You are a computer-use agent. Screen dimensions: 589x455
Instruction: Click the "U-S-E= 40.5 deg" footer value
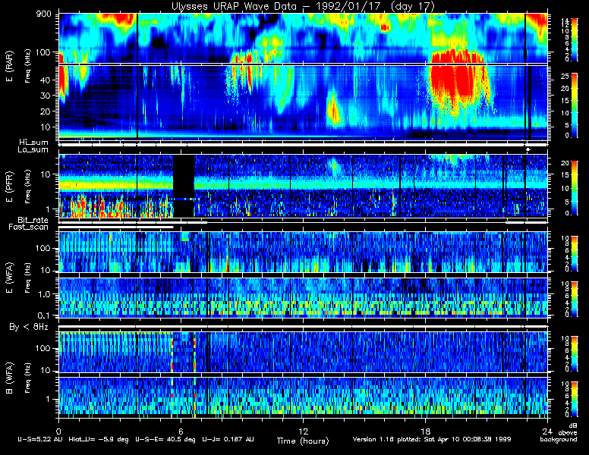tap(165, 439)
